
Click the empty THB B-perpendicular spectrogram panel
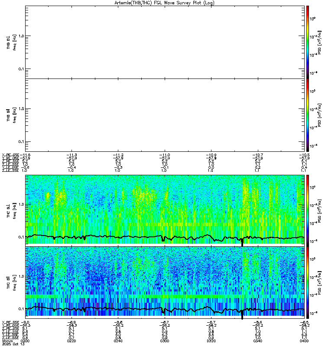coord(165,42)
